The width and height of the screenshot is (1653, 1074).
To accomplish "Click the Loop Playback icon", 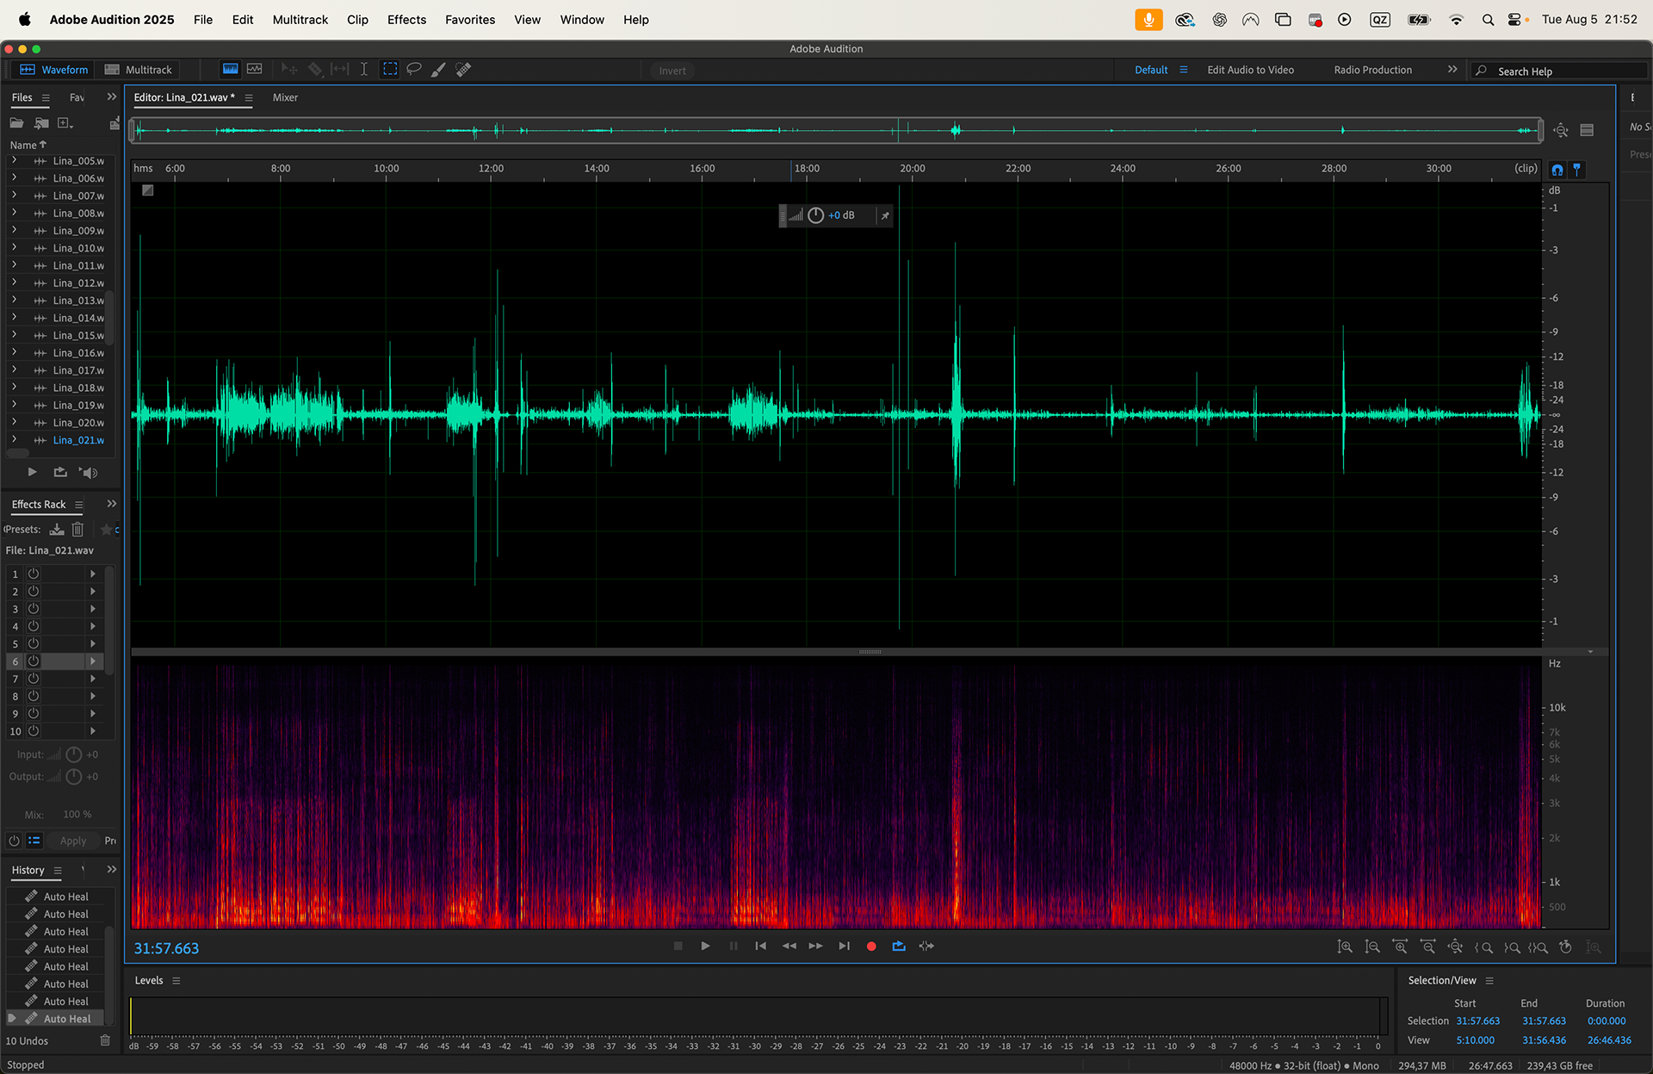I will click(899, 946).
